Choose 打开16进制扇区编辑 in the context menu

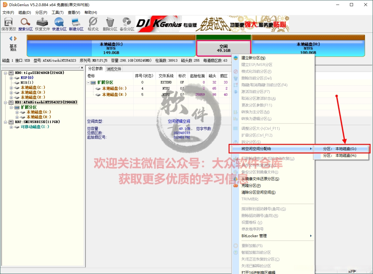tap(273, 272)
